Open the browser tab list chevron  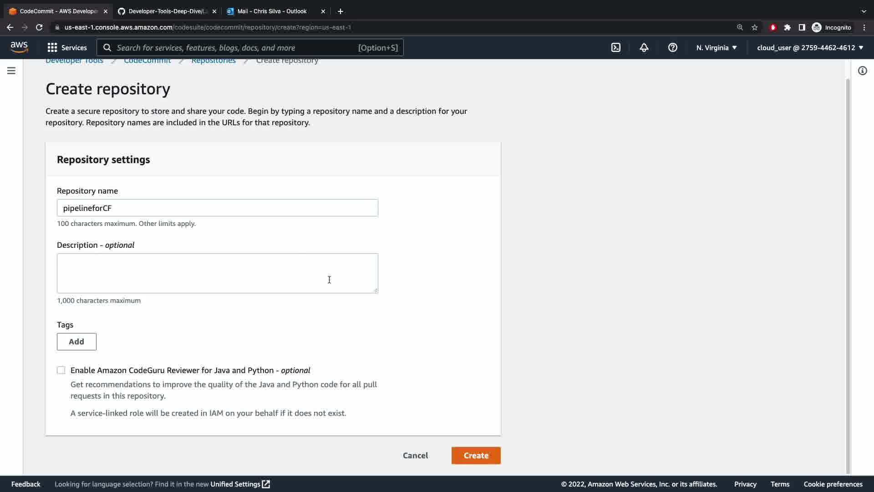point(864,11)
